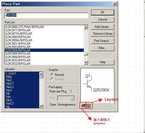145x133 pixels.
Task: Select the 74AS library
Action: coord(22,90)
